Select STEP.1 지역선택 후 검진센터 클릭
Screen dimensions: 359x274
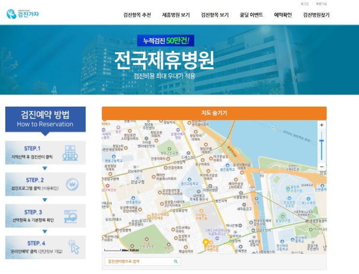(45, 152)
